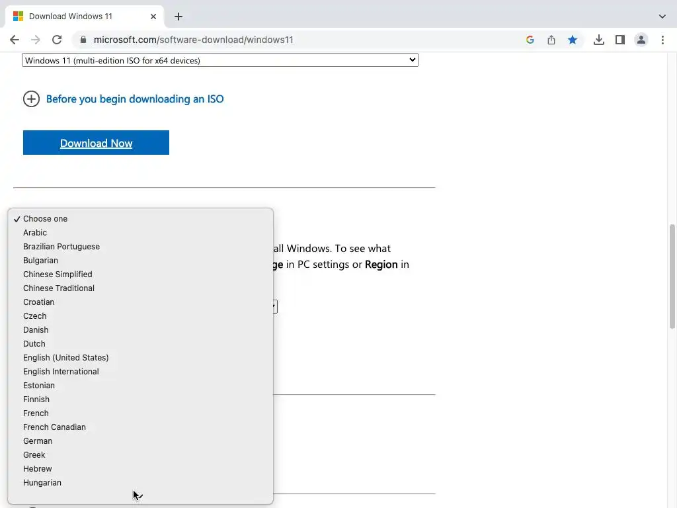This screenshot has height=508, width=677.
Task: Choose Hungarian from the list
Action: 140,482
